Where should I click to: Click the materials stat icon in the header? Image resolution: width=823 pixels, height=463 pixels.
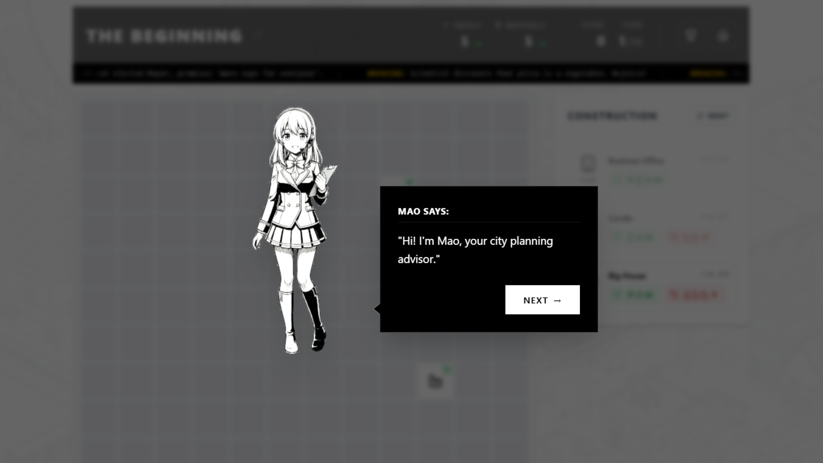coord(497,25)
